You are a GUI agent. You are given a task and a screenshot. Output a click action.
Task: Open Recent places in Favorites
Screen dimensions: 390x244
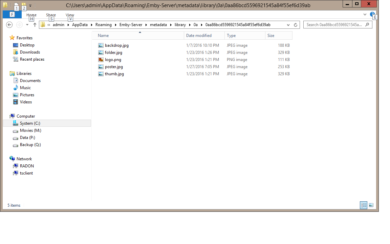tap(32, 59)
